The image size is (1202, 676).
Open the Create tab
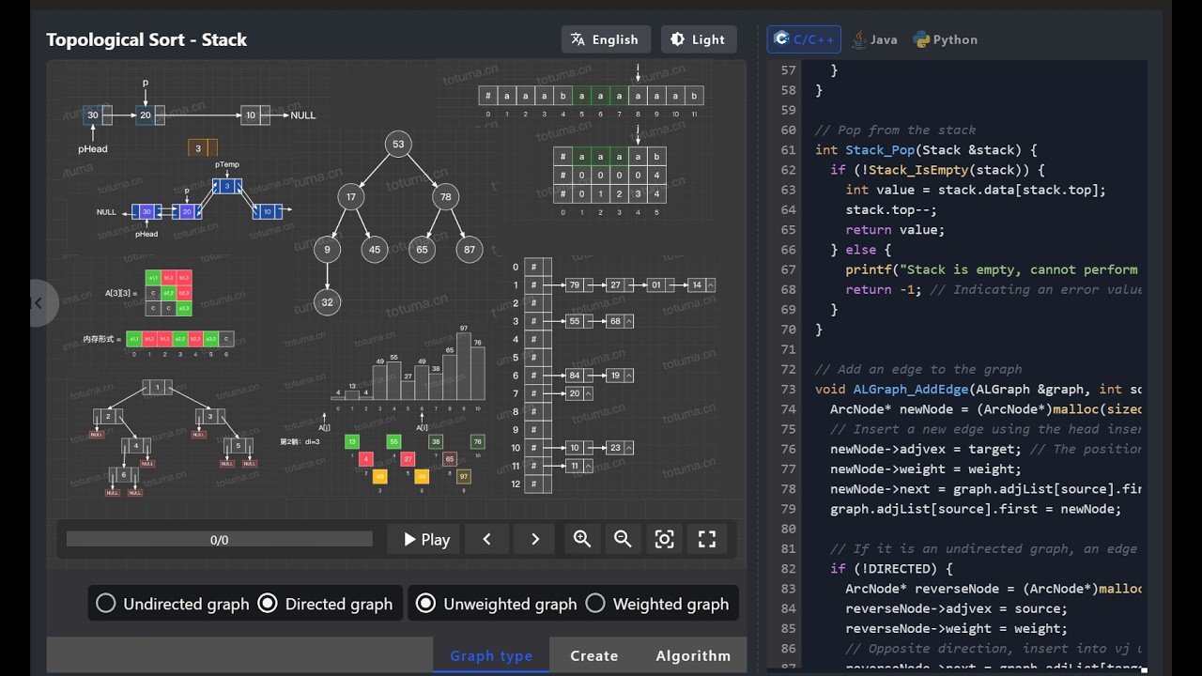593,655
